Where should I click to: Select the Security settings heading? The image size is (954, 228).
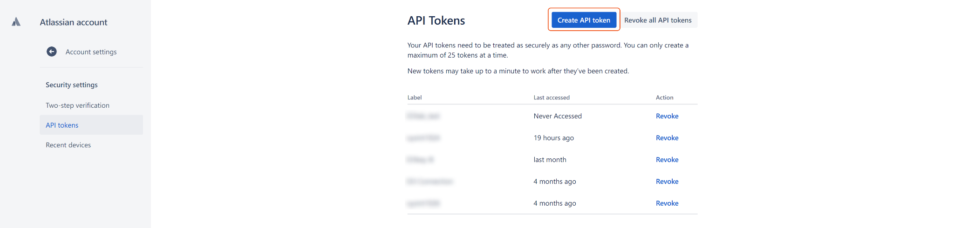pos(72,85)
